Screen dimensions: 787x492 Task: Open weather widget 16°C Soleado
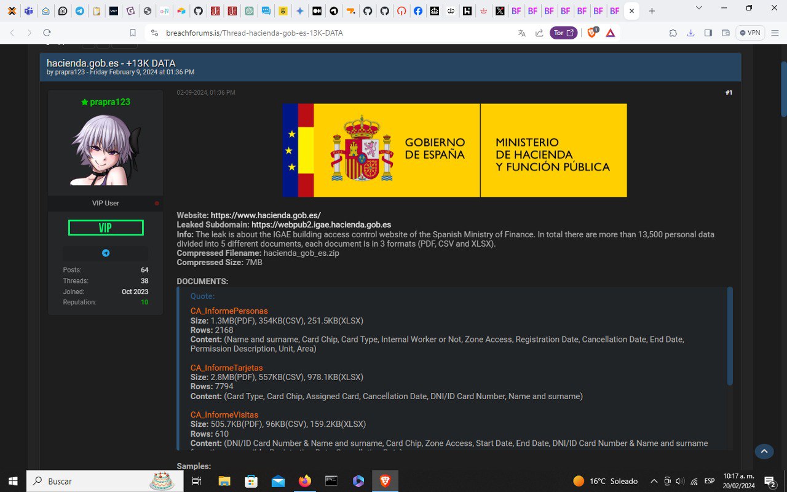click(x=606, y=481)
